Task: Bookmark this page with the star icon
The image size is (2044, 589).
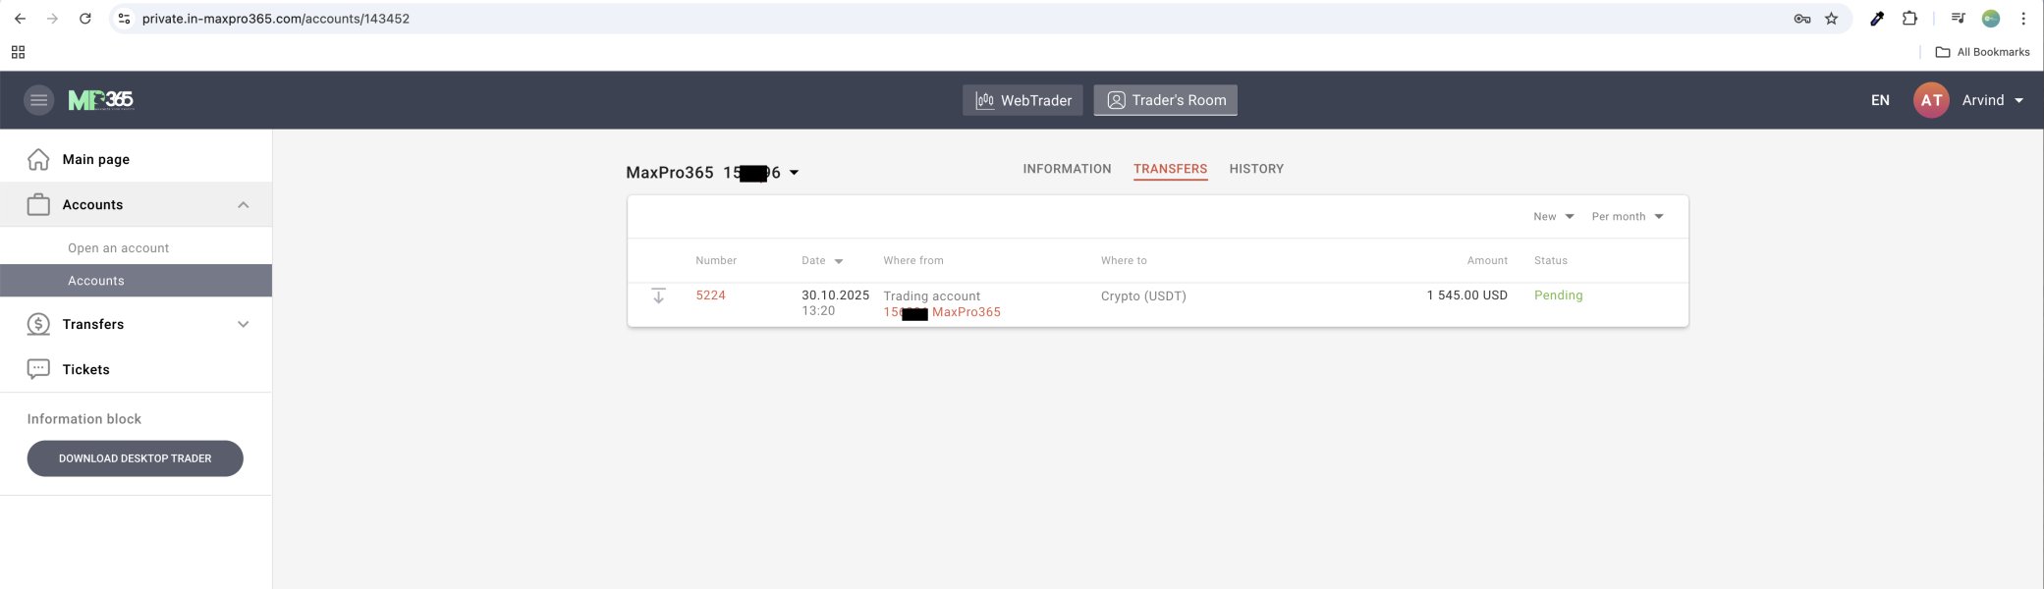Action: 1831,19
